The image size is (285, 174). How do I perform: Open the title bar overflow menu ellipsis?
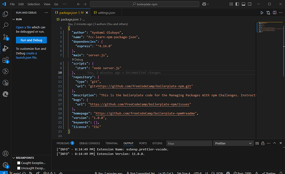(x=65, y=4)
